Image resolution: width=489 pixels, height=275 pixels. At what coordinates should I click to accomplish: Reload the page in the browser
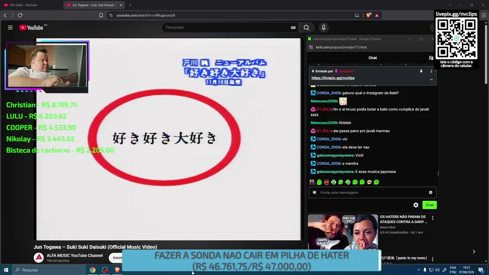tap(20, 15)
